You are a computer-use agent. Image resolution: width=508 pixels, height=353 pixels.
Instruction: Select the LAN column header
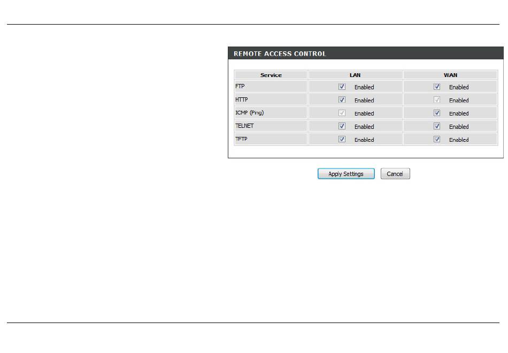(x=355, y=75)
